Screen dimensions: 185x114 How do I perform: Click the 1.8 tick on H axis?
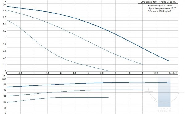tap(5, 10)
